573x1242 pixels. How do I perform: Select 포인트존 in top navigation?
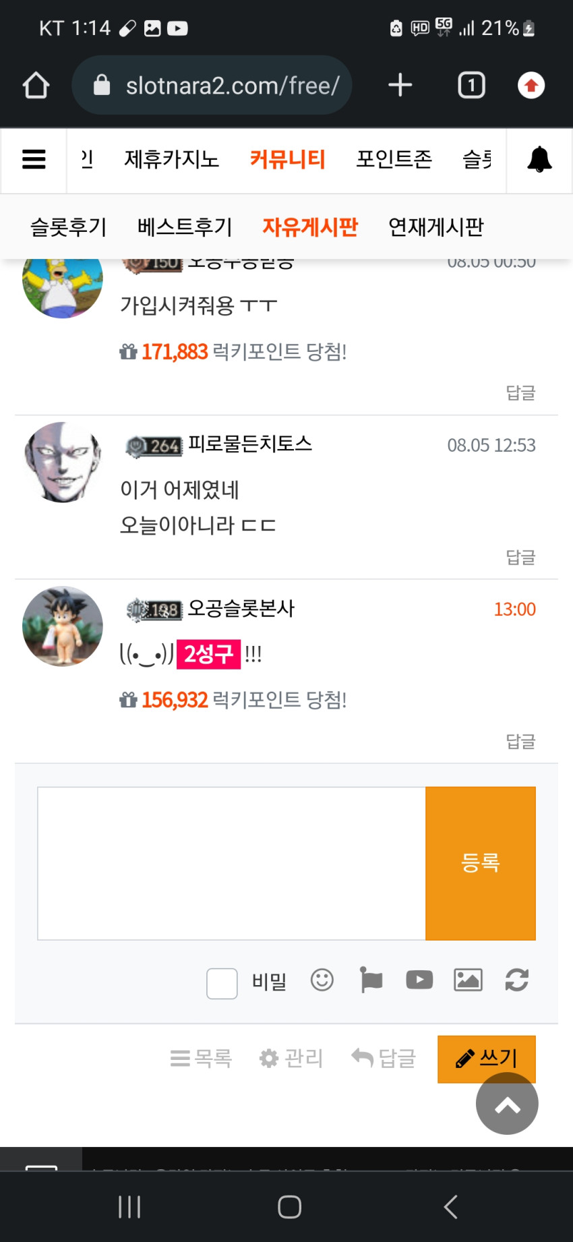[394, 159]
